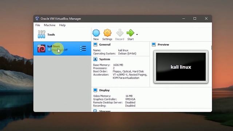
Task: Minimize the VirtualBox Manager window
Action: (x=183, y=19)
